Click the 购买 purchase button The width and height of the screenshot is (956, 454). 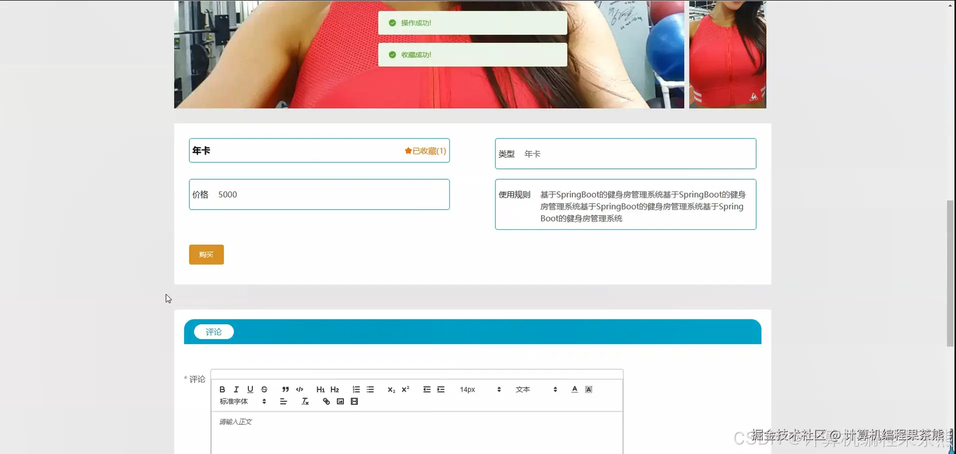pos(206,254)
